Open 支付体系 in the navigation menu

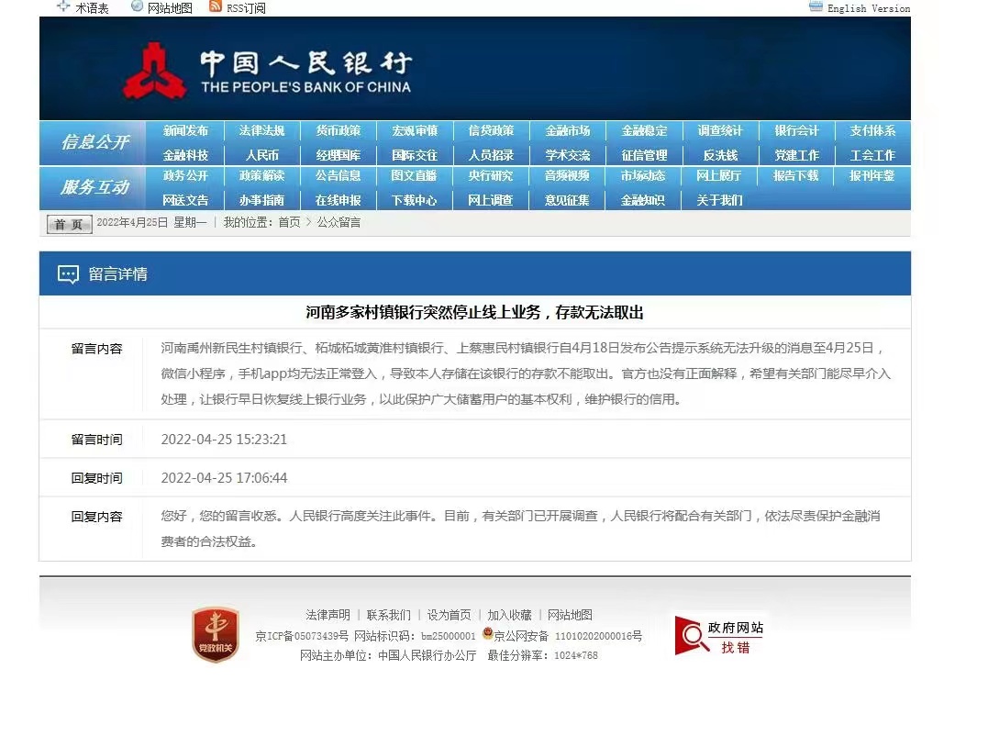pos(871,131)
